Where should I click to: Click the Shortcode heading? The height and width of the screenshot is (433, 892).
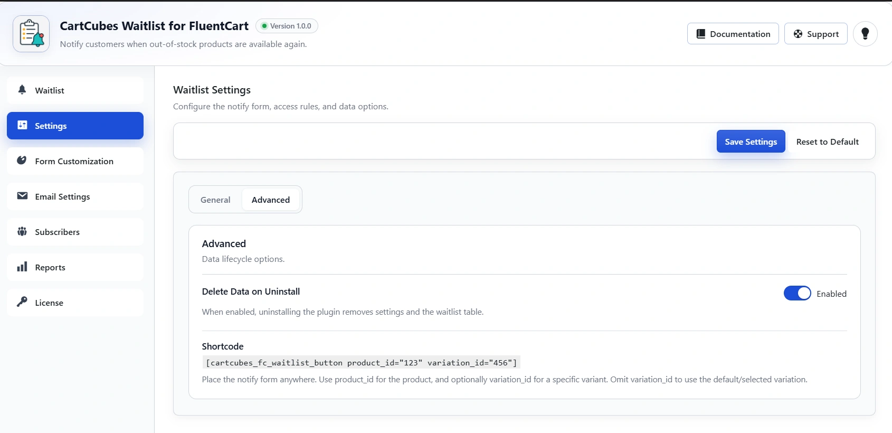tap(223, 346)
